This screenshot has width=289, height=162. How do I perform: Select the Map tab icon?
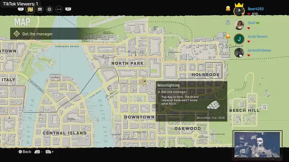pos(30,9)
